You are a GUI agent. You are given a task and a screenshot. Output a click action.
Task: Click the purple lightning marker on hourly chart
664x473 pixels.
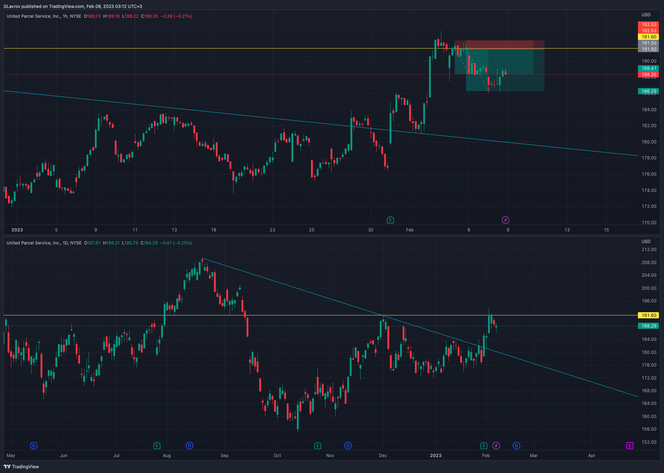point(505,220)
